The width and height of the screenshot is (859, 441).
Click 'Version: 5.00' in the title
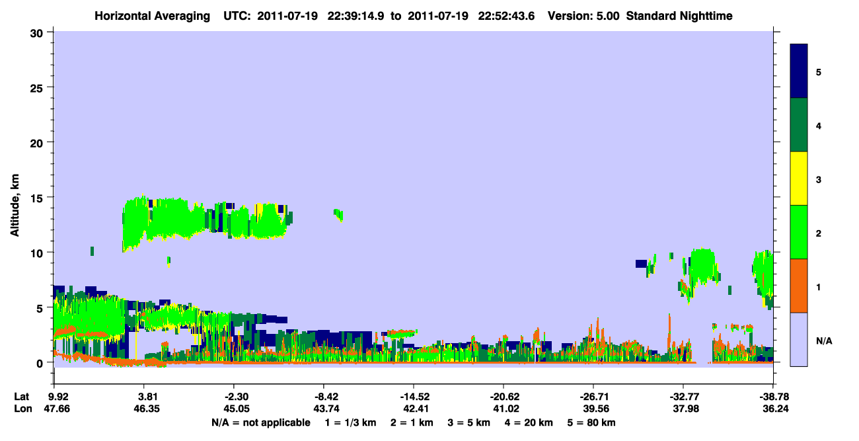[583, 16]
